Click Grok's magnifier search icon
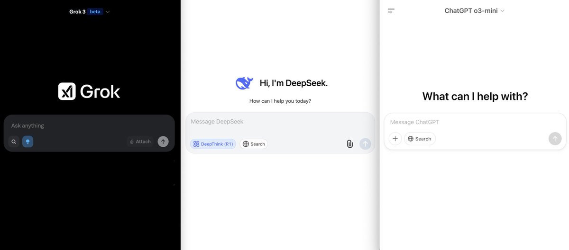Viewport: 569px width, 250px height. [x=14, y=142]
